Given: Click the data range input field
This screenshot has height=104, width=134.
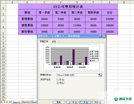Looking at the screenshot, I should (x=77, y=75).
